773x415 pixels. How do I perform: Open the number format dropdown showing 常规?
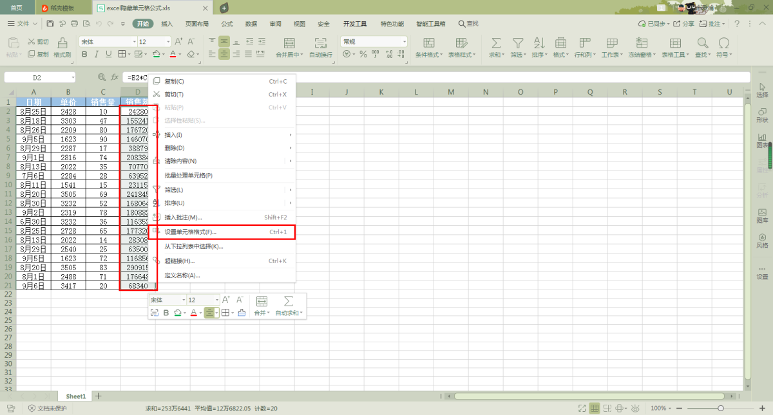click(404, 41)
